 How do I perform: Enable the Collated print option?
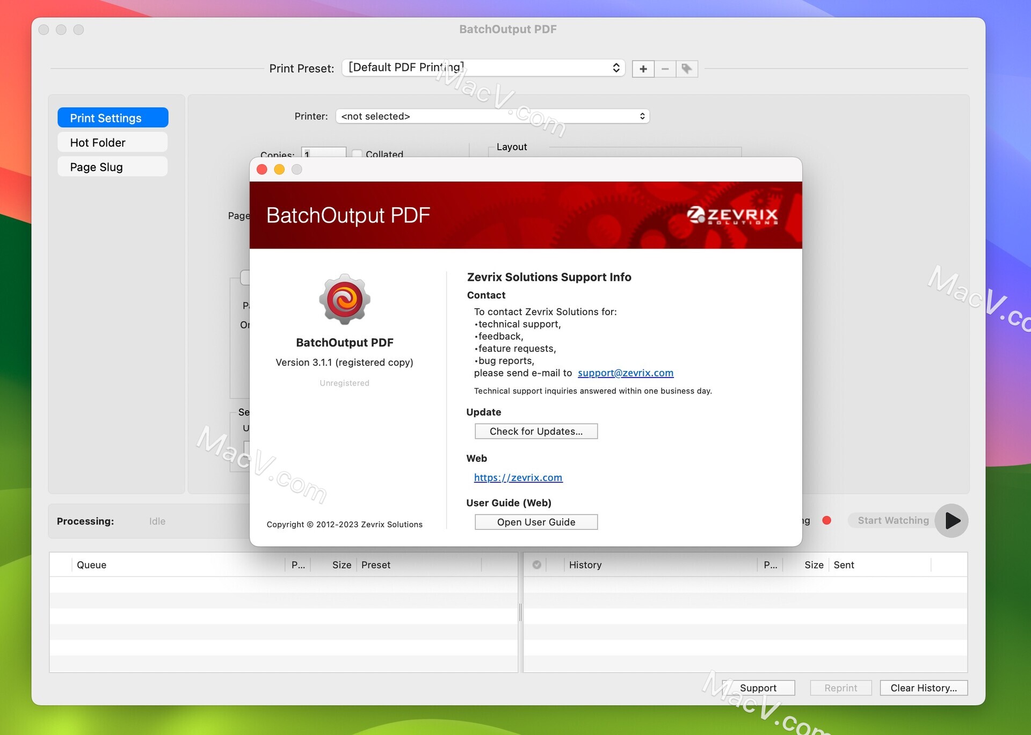click(x=359, y=154)
